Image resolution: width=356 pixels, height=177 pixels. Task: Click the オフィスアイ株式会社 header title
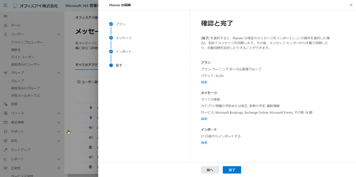pos(39,6)
